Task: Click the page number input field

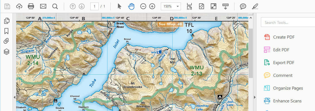Action: [94, 6]
